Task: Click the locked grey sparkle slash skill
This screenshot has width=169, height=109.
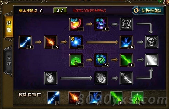Action: pos(126,78)
